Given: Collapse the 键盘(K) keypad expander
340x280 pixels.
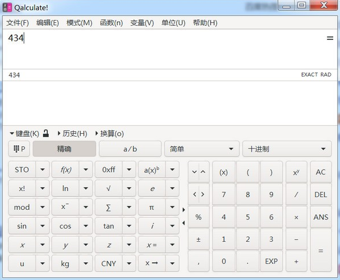Looking at the screenshot, I should tap(24, 133).
